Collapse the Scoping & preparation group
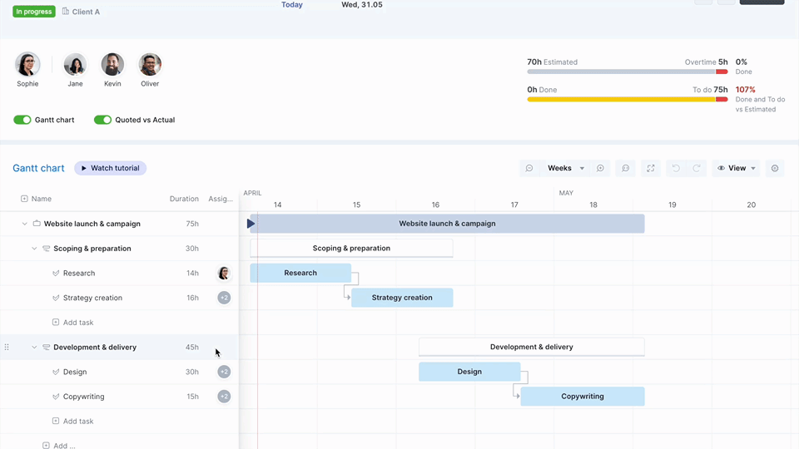 tap(34, 249)
